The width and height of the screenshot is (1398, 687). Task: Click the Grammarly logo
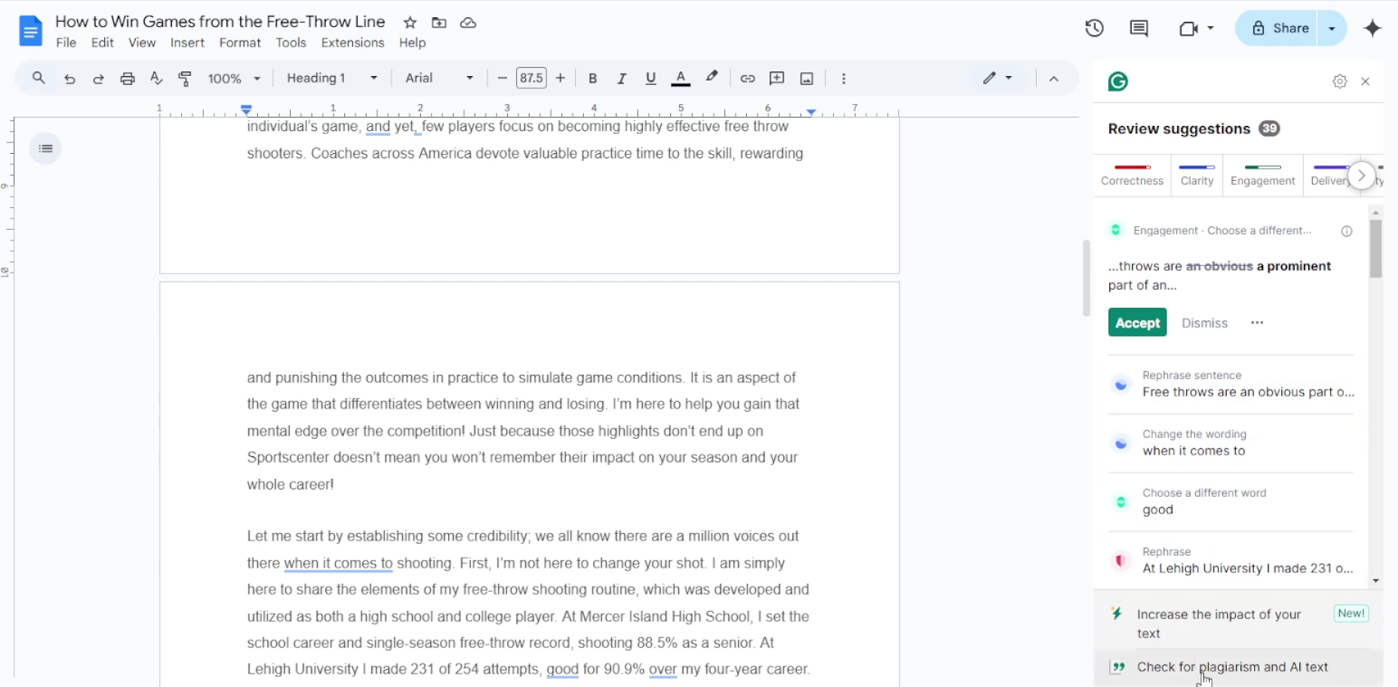[x=1117, y=81]
